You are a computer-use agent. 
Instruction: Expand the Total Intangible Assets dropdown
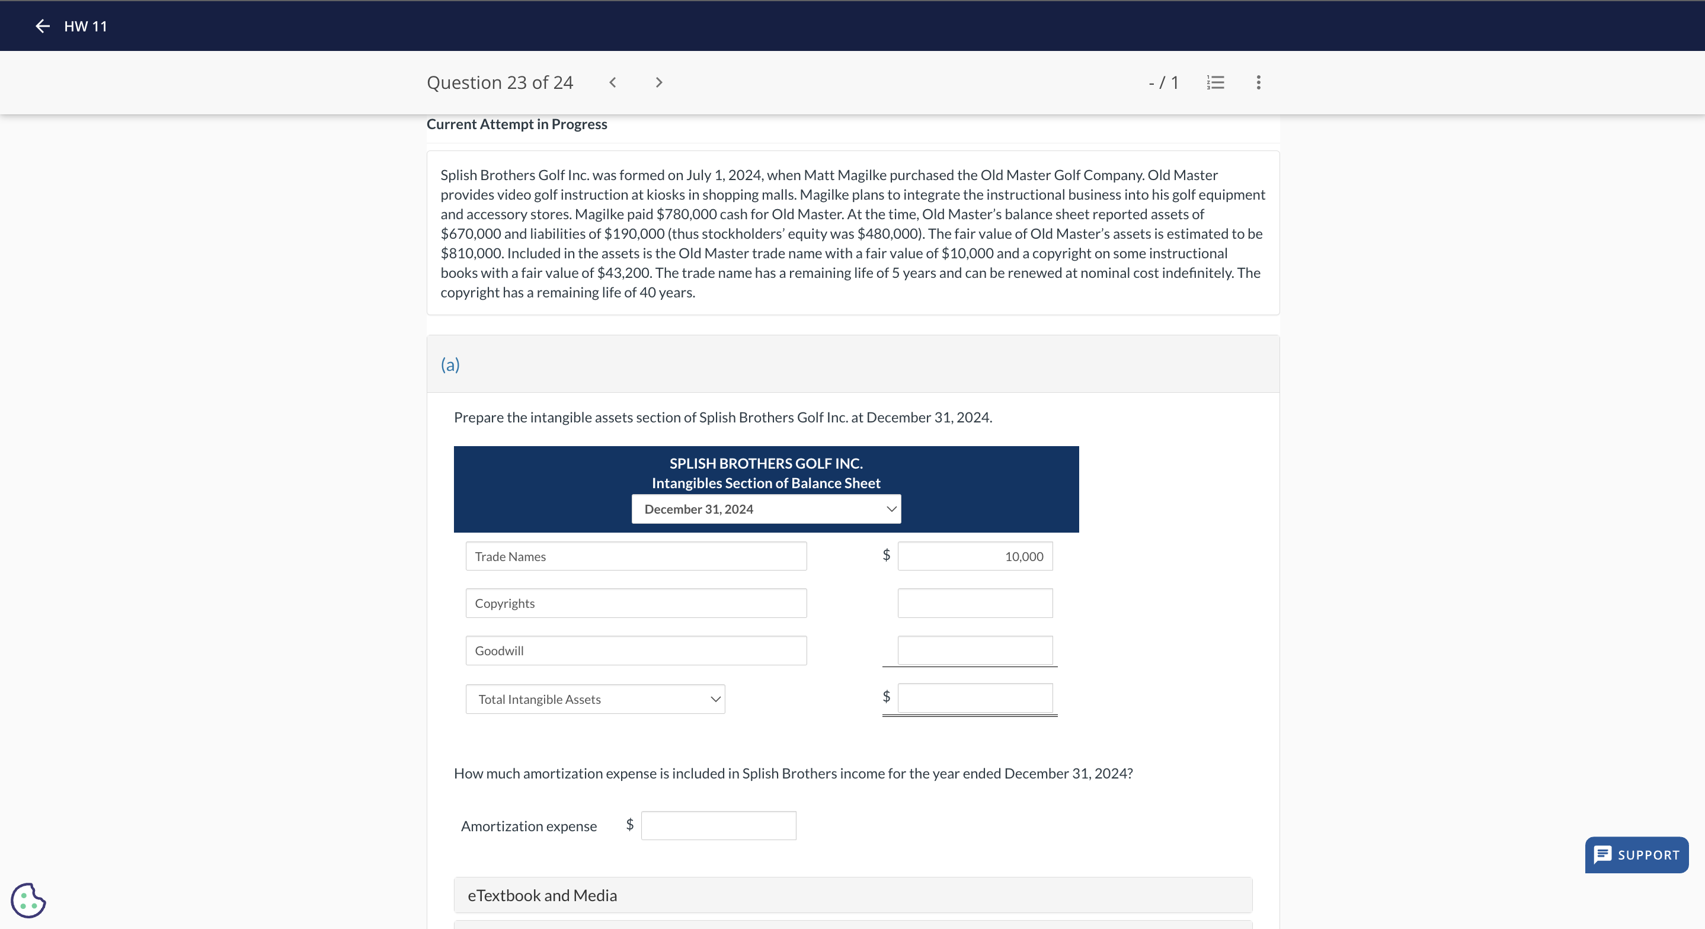(595, 699)
